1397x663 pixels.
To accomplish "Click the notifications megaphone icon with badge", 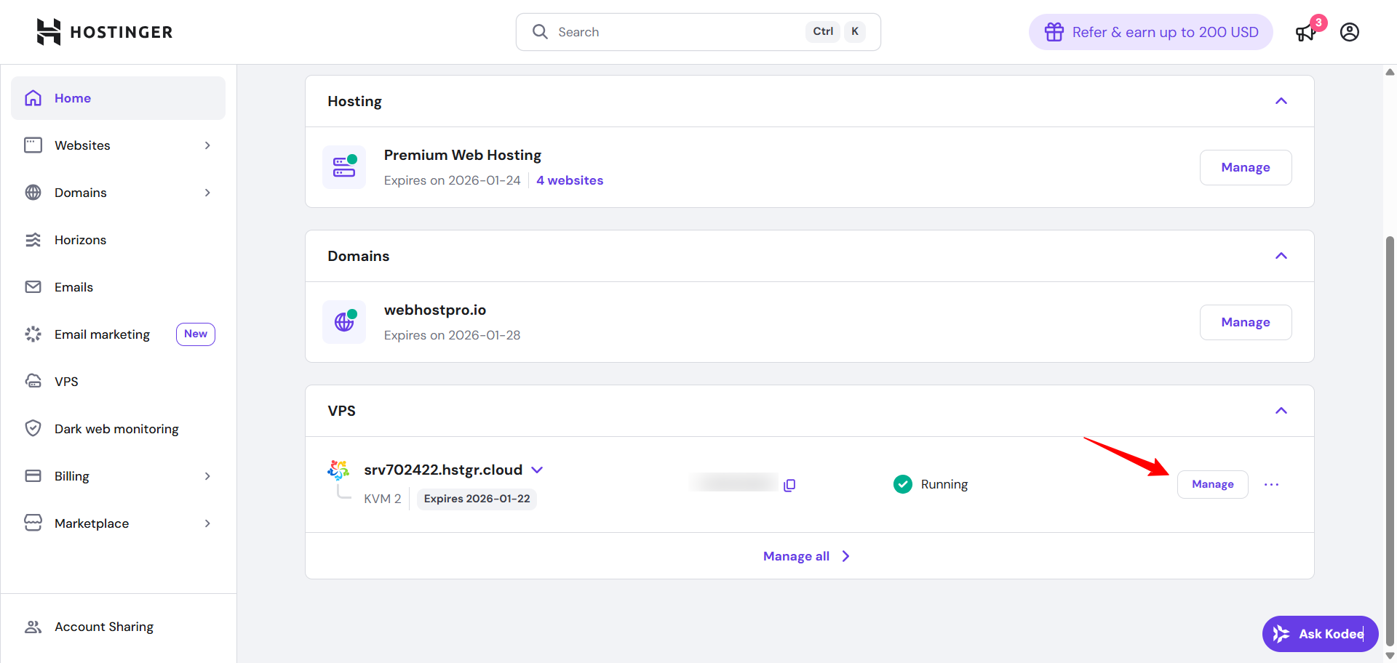I will point(1305,32).
